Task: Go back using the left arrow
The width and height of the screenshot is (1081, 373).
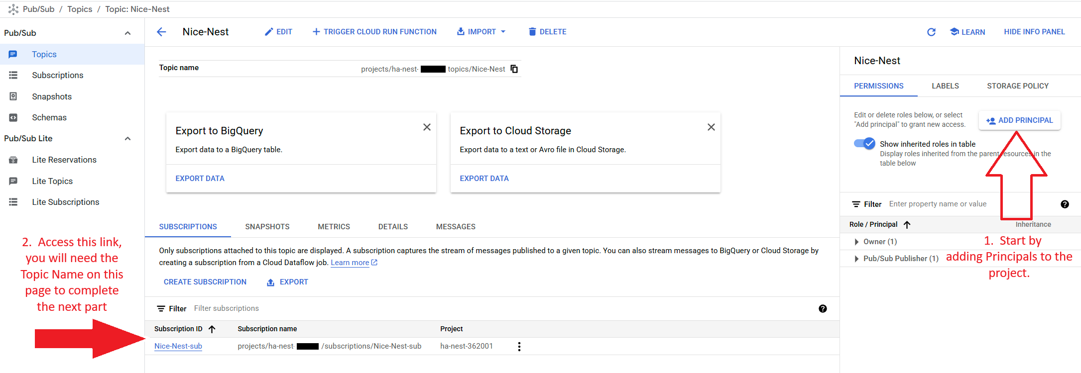Action: (x=161, y=32)
